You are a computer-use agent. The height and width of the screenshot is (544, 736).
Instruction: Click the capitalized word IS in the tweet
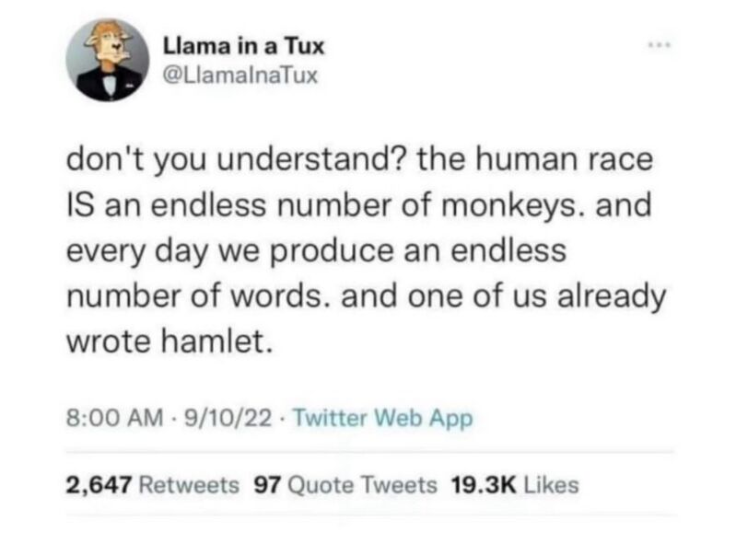point(82,205)
